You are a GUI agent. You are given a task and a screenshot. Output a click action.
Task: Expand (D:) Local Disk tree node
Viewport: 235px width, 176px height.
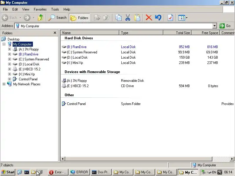pos(9,64)
